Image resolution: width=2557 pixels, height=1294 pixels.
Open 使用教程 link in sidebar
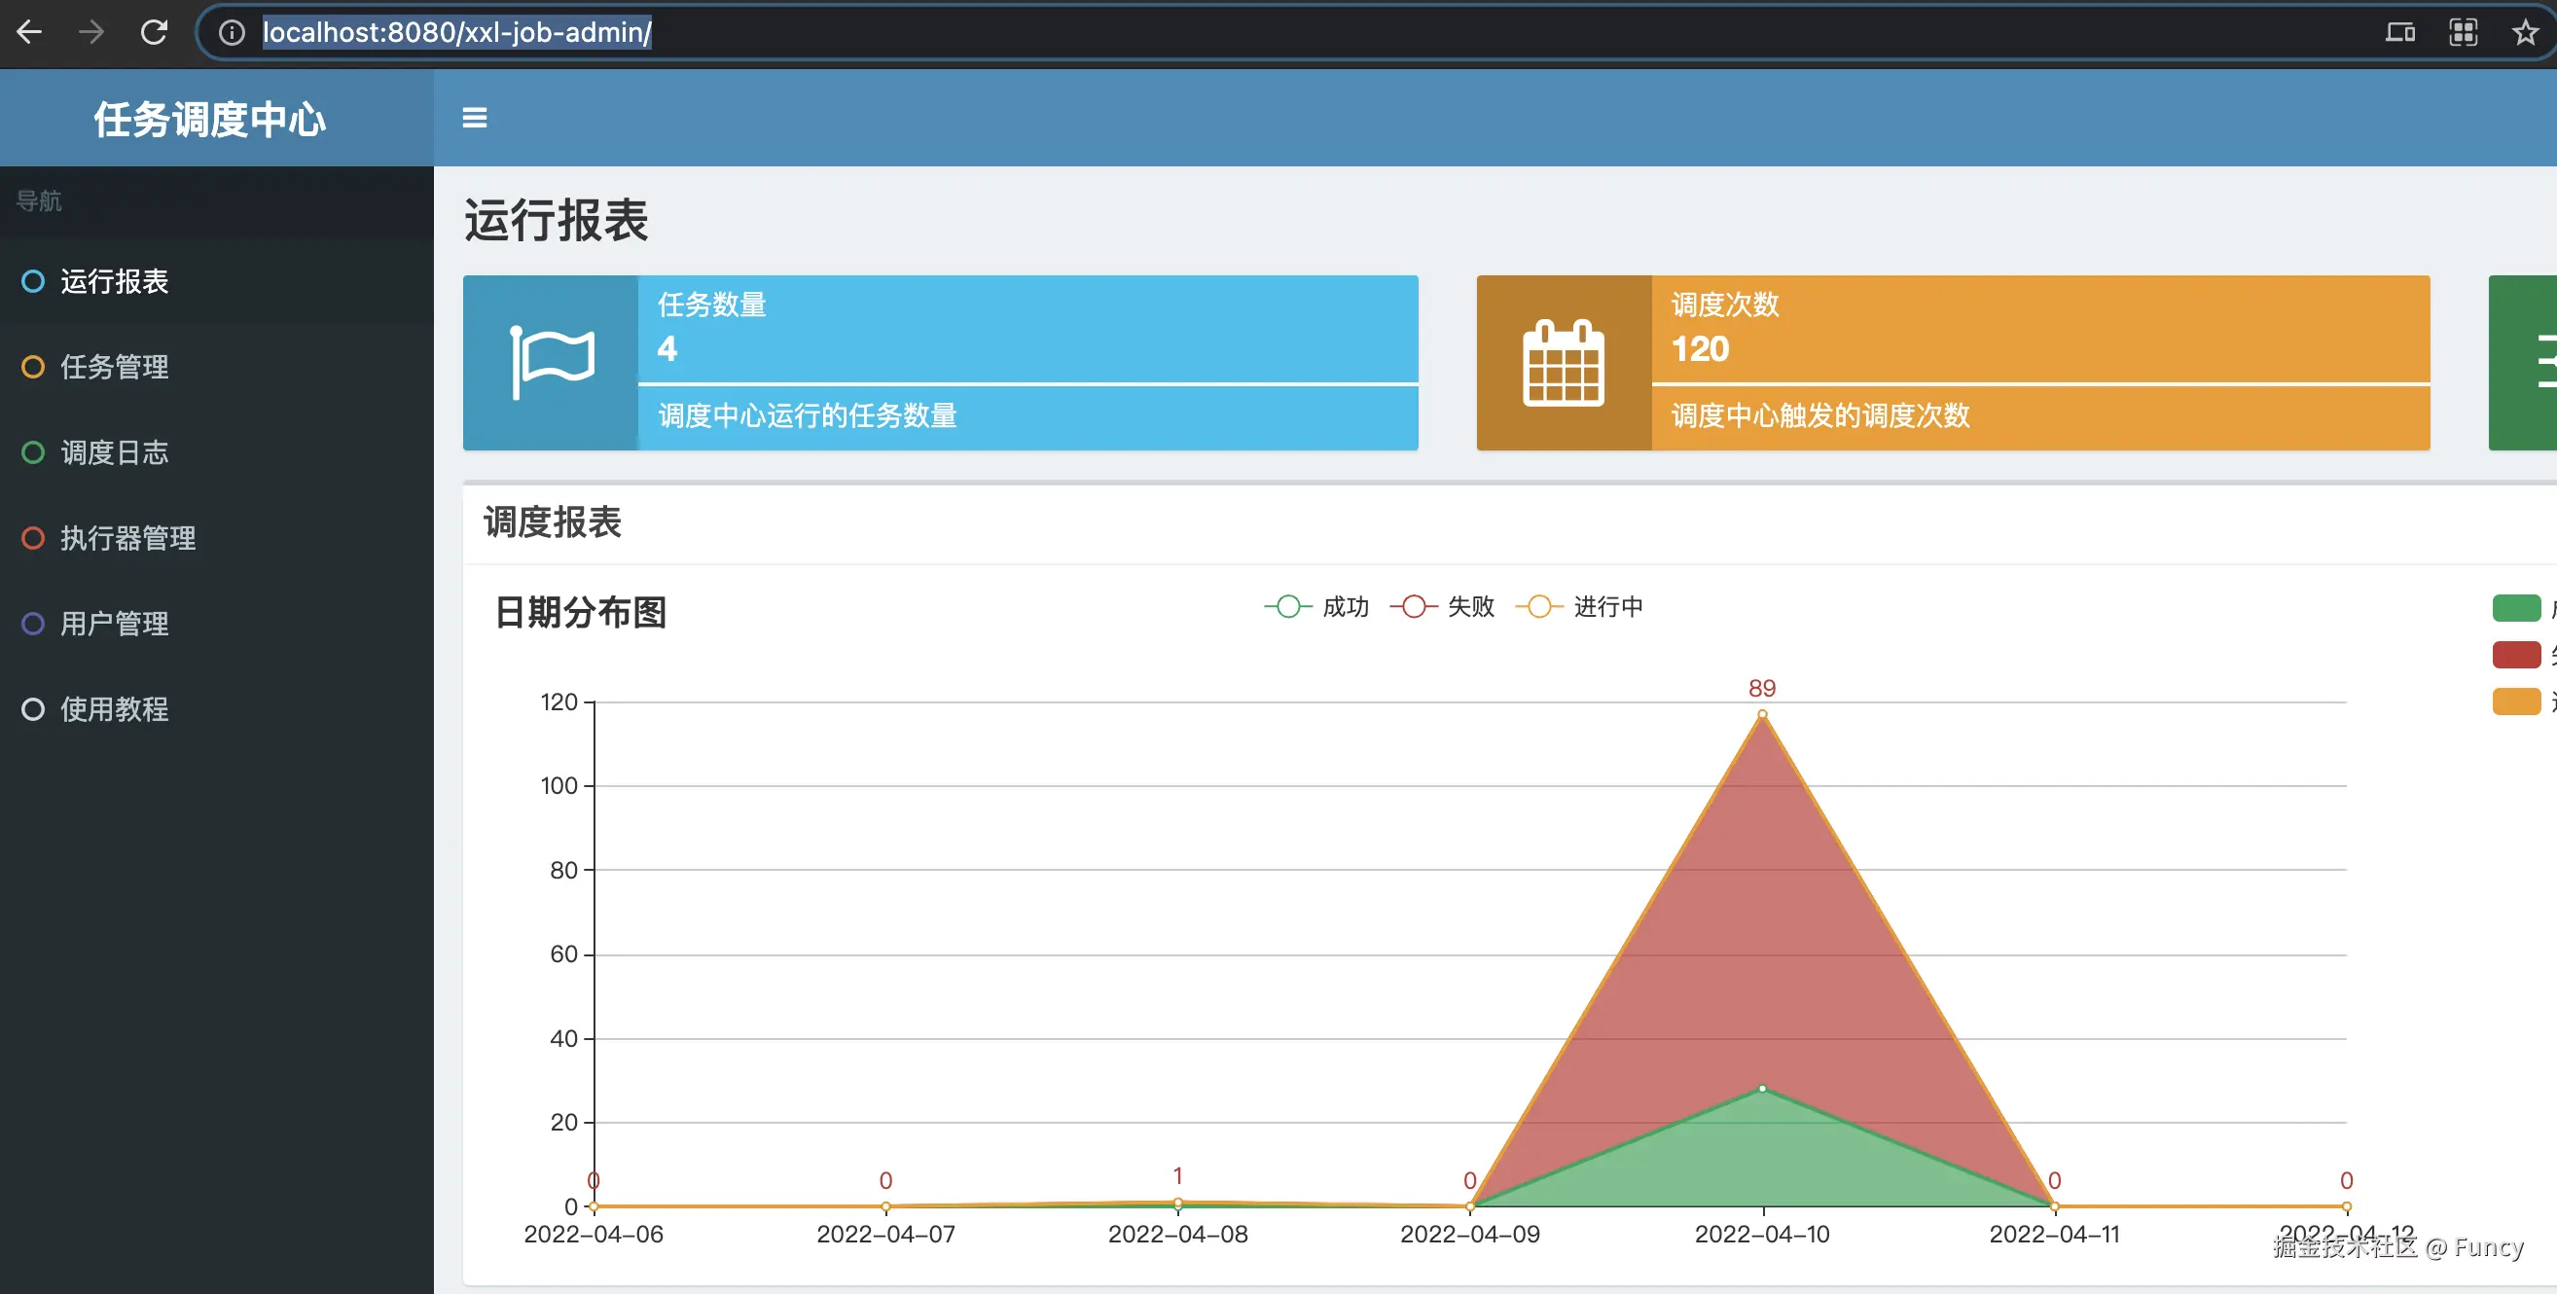click(x=114, y=709)
